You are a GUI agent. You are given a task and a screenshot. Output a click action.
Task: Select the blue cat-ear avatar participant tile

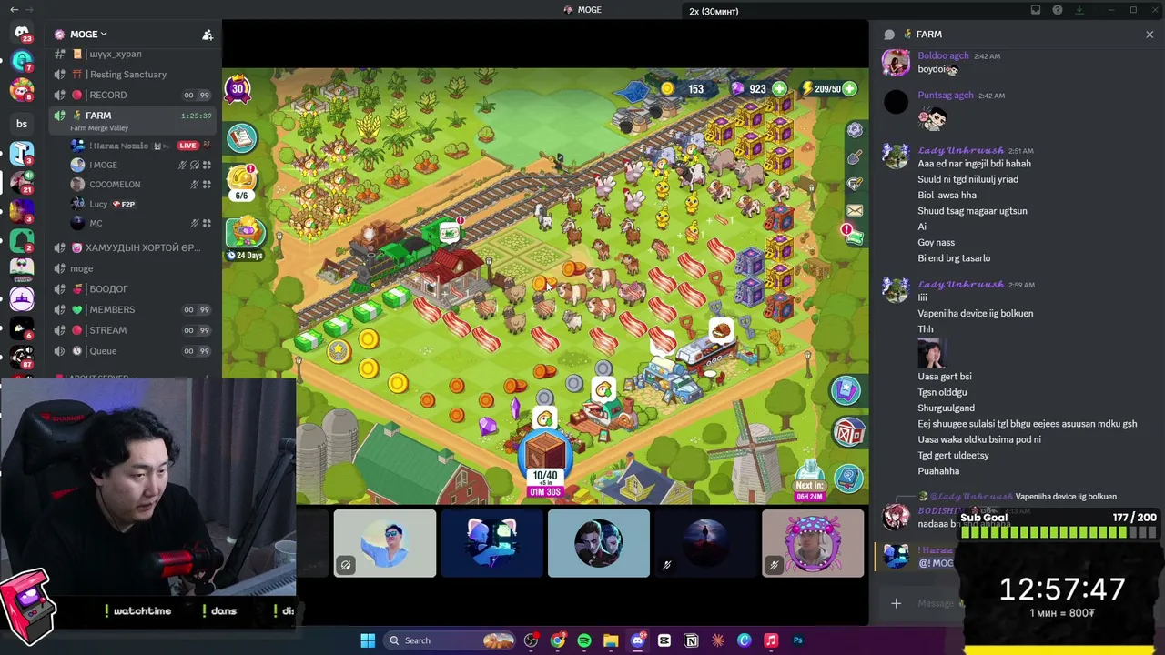(491, 543)
